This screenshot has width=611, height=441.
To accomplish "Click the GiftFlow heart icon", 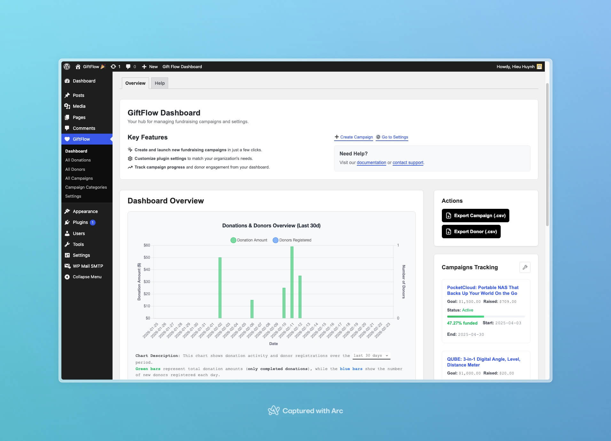I will coord(67,139).
